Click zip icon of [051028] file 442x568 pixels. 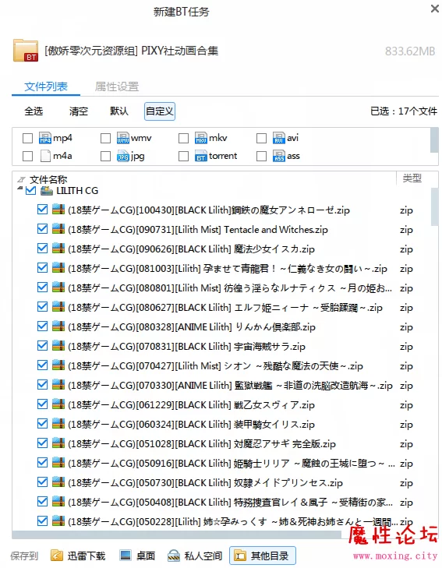58,443
